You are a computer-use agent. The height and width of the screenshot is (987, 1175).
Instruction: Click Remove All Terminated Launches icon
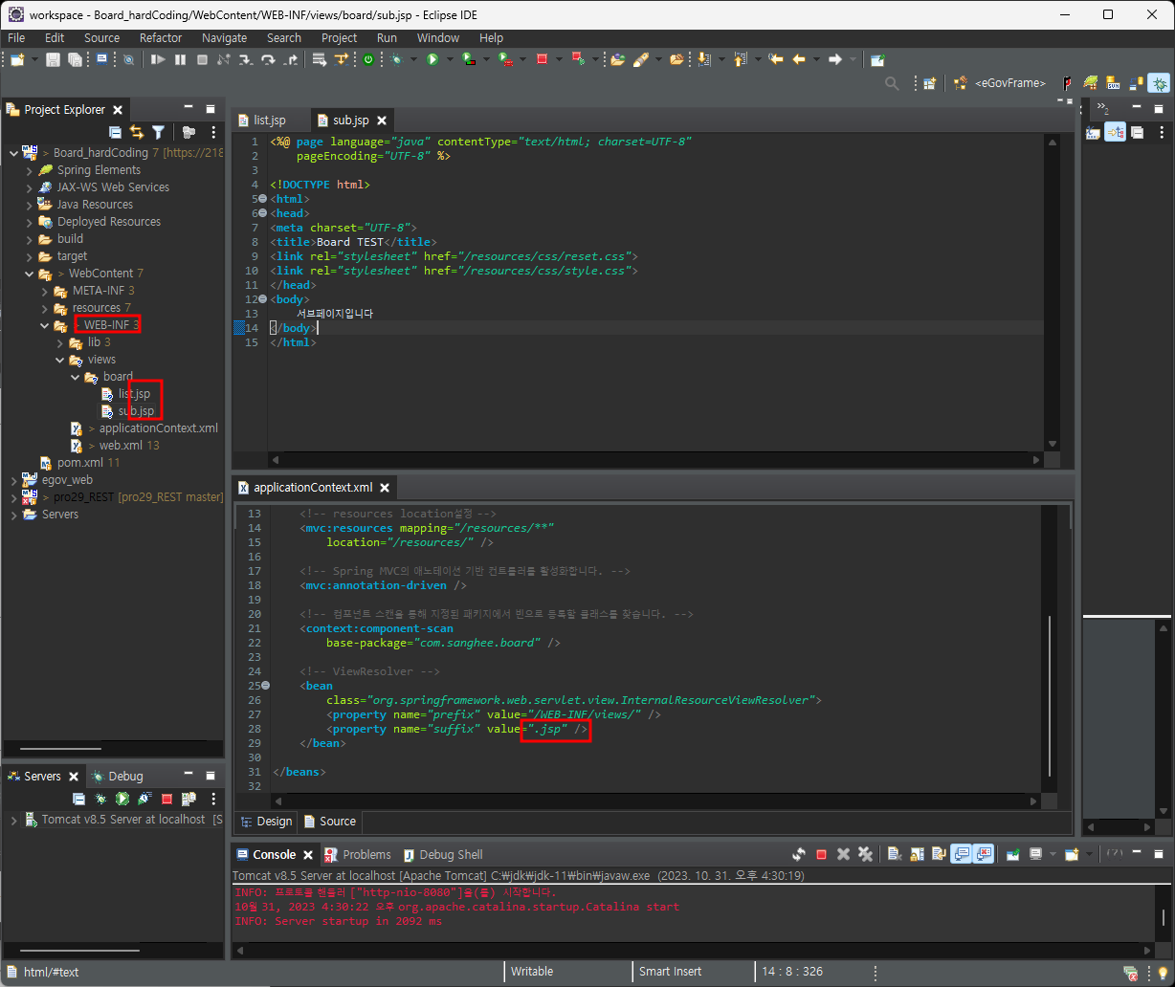click(x=866, y=854)
